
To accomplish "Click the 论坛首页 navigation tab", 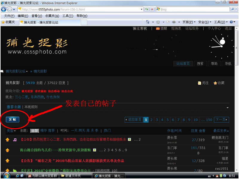I will 183,64.
